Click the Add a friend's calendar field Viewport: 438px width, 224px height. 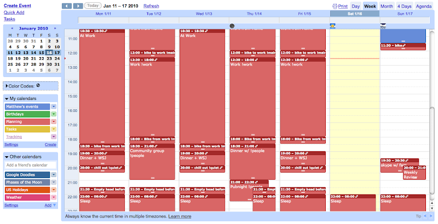[x=31, y=165]
